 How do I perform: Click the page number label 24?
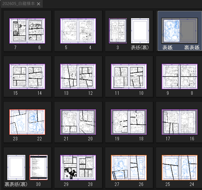point(192,184)
